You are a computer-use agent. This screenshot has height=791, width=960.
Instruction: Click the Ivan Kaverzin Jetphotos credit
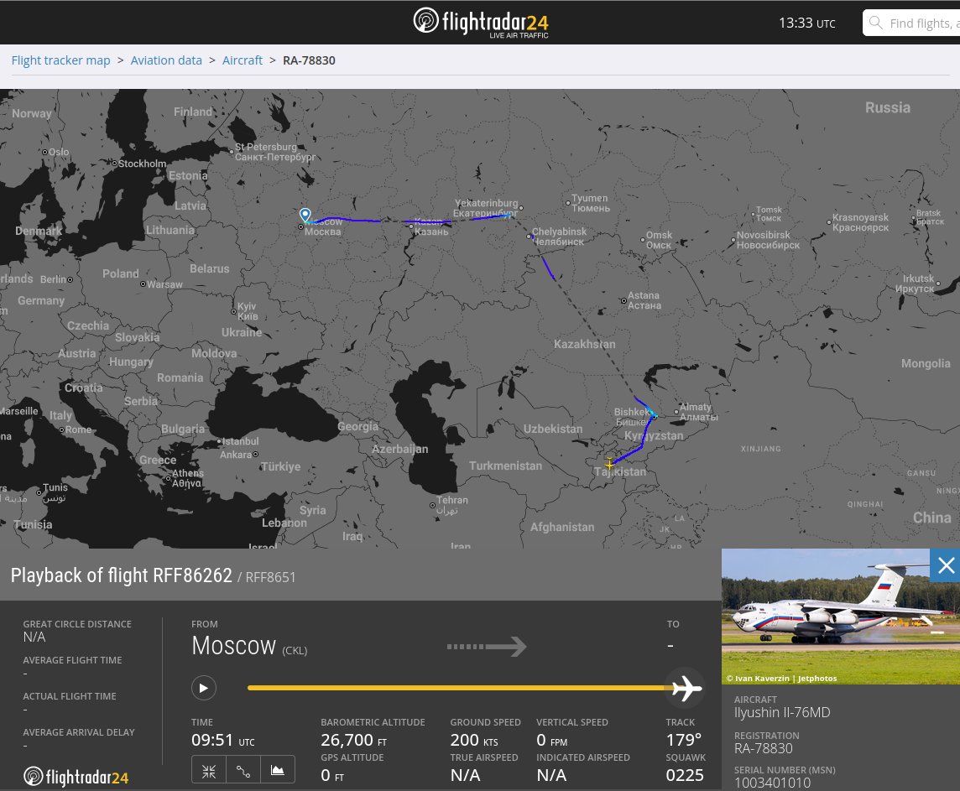pyautogui.click(x=781, y=678)
